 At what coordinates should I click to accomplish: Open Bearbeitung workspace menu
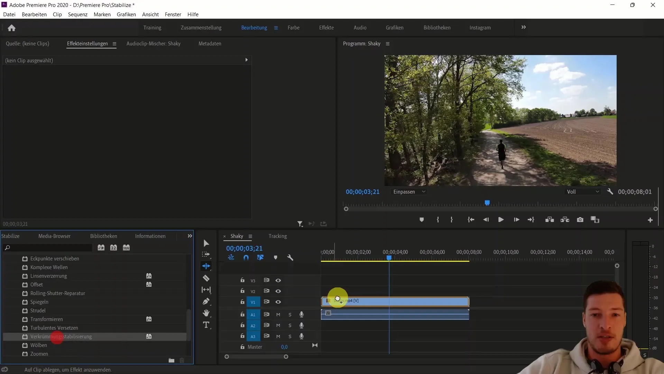coord(276,28)
